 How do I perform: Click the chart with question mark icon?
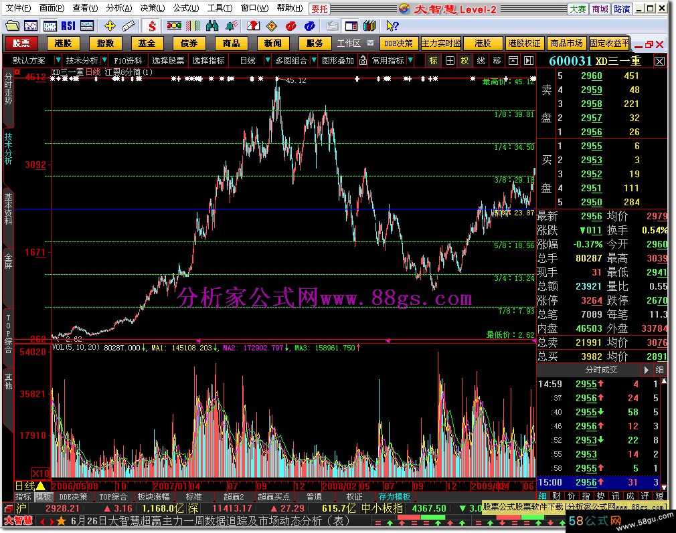253,26
